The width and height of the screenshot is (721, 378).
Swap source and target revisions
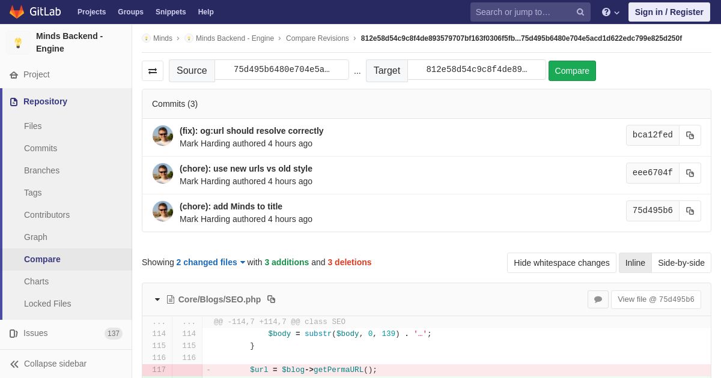(x=153, y=71)
